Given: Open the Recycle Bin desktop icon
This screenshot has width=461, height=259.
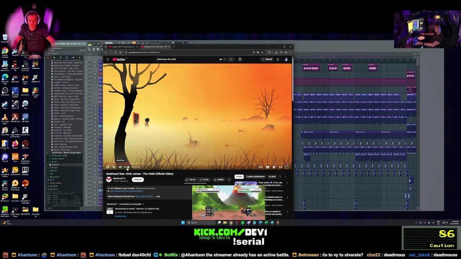Looking at the screenshot, I should pyautogui.click(x=5, y=39).
